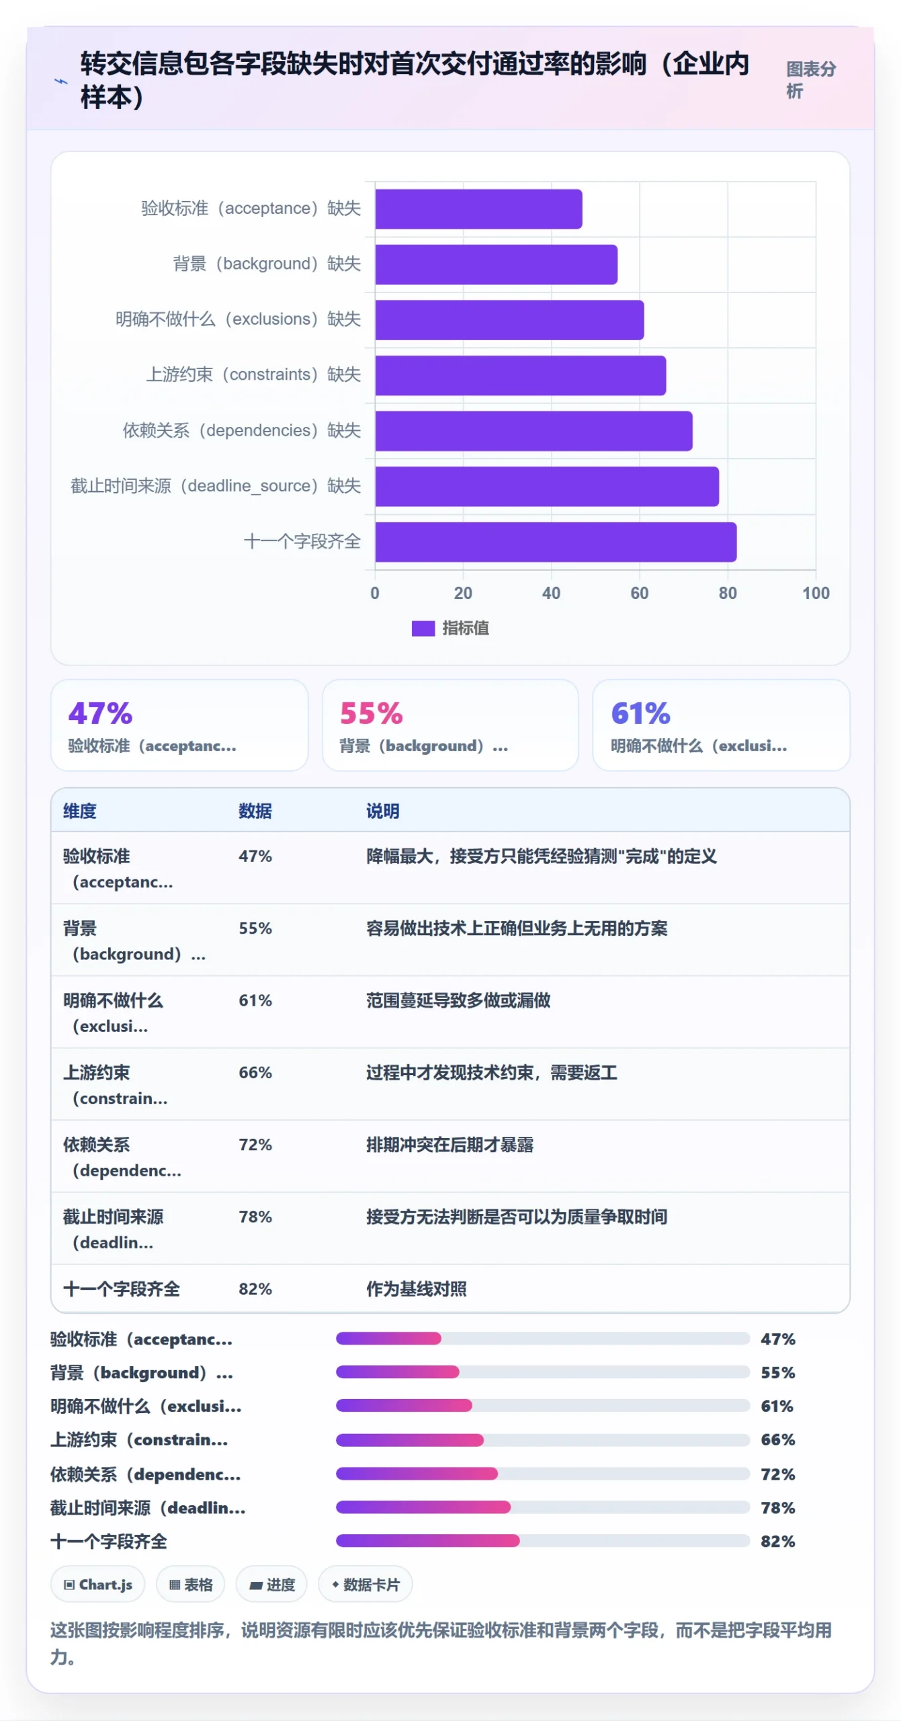Click the 表格 tag chip
Screen dimensions: 901x1721
point(190,1584)
